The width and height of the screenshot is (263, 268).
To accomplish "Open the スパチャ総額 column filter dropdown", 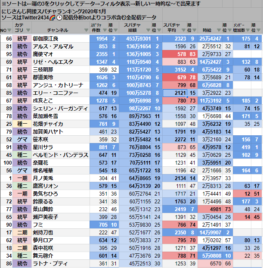I will coord(149,30).
